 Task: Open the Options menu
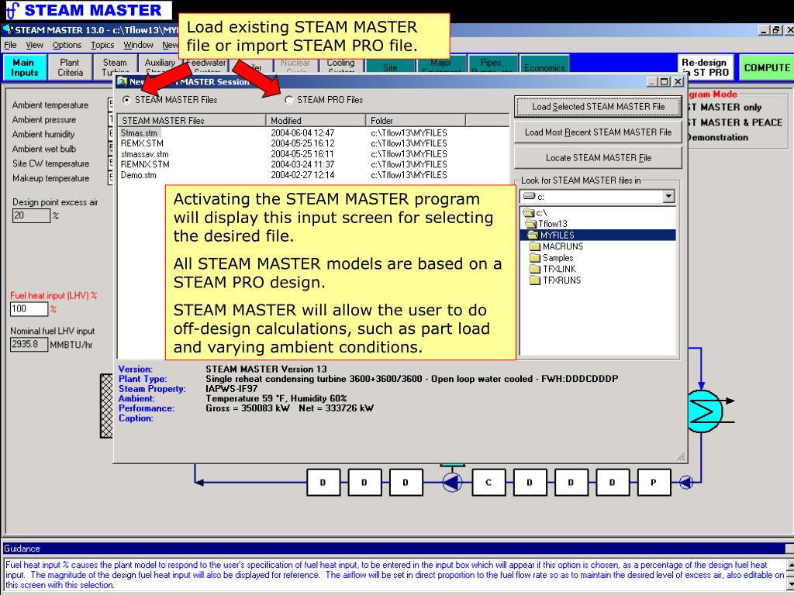pyautogui.click(x=67, y=45)
